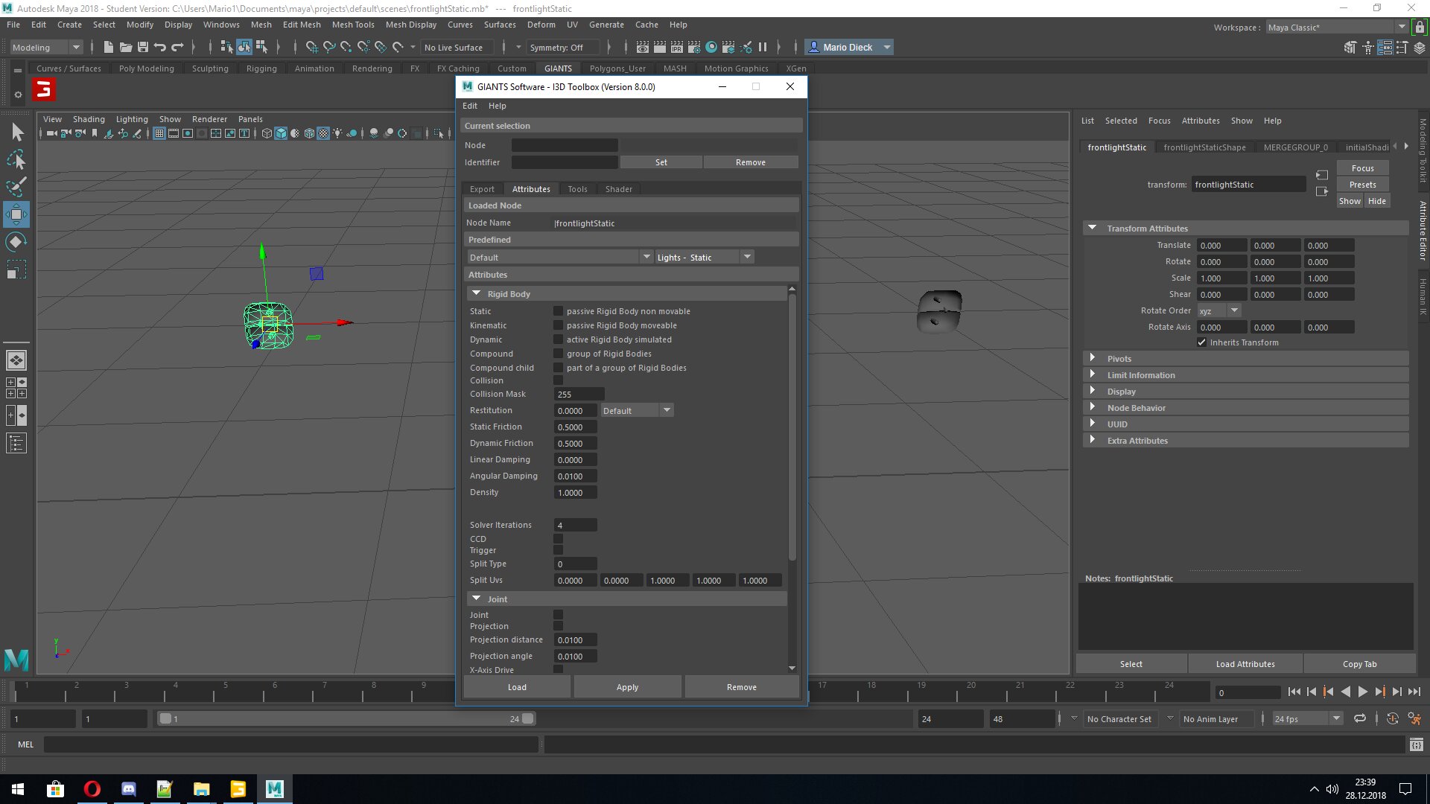1430x804 pixels.
Task: Redo the last action
Action: (x=177, y=47)
